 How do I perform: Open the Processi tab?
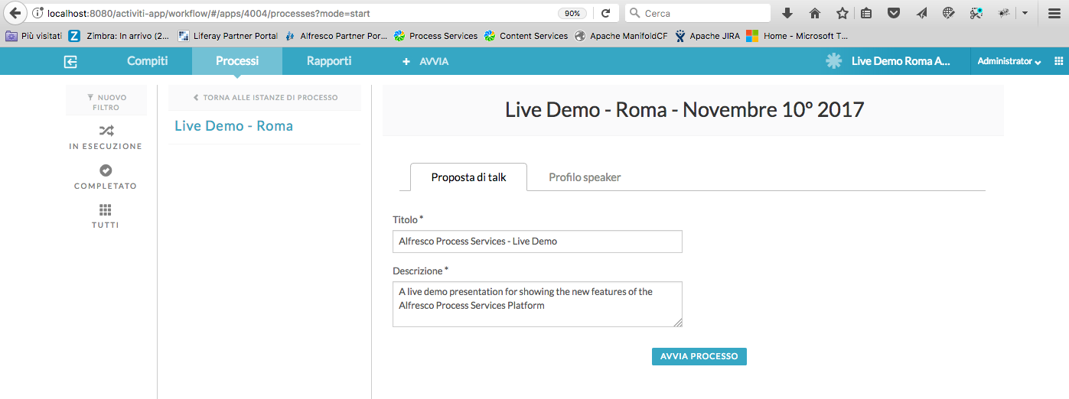237,61
